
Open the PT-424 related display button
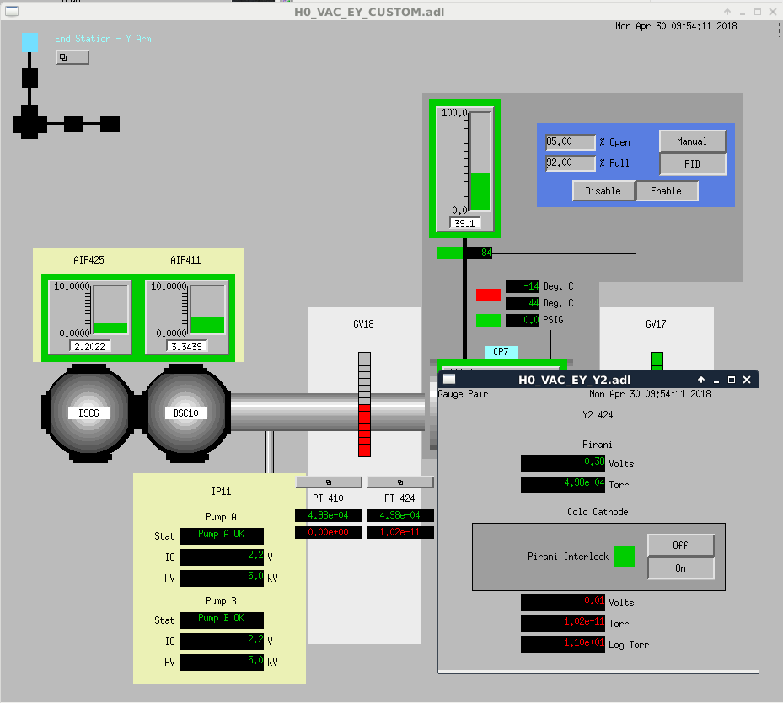click(x=400, y=482)
